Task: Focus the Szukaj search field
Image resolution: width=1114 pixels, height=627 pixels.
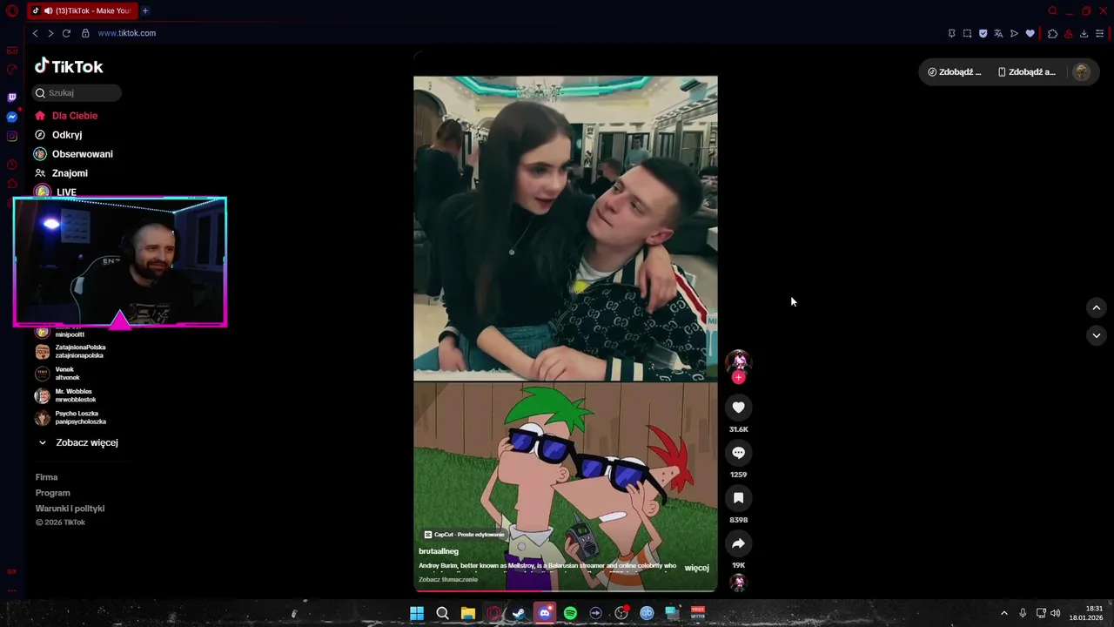Action: click(77, 92)
